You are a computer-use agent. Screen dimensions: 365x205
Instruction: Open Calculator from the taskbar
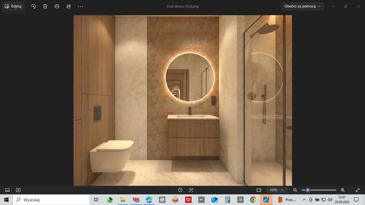click(x=228, y=200)
